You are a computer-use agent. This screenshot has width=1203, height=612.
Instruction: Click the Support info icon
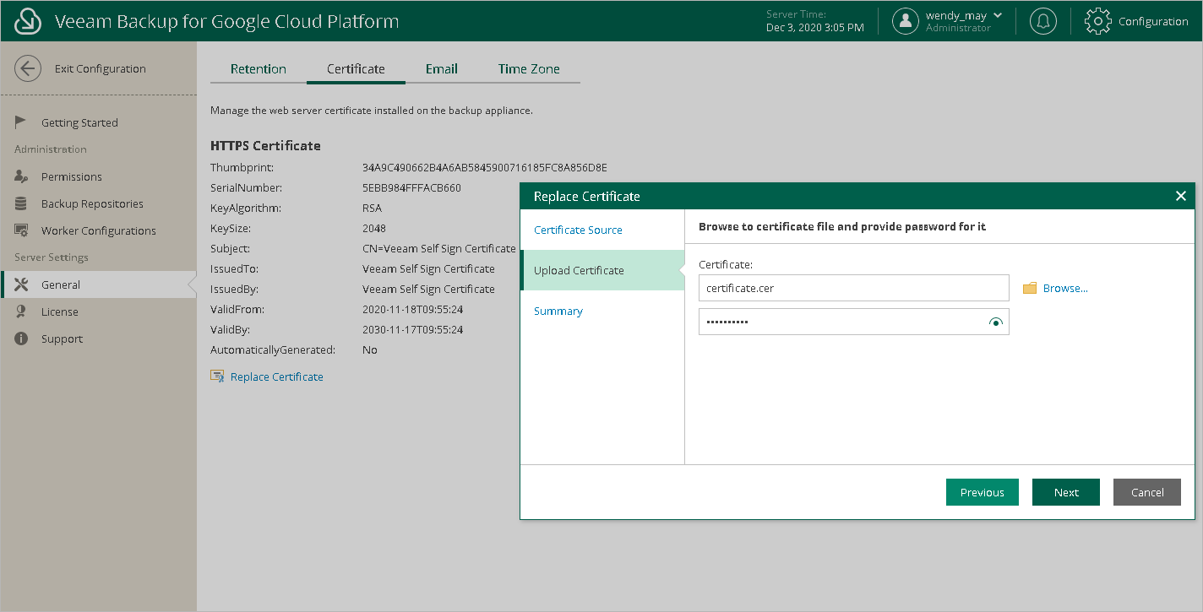22,338
